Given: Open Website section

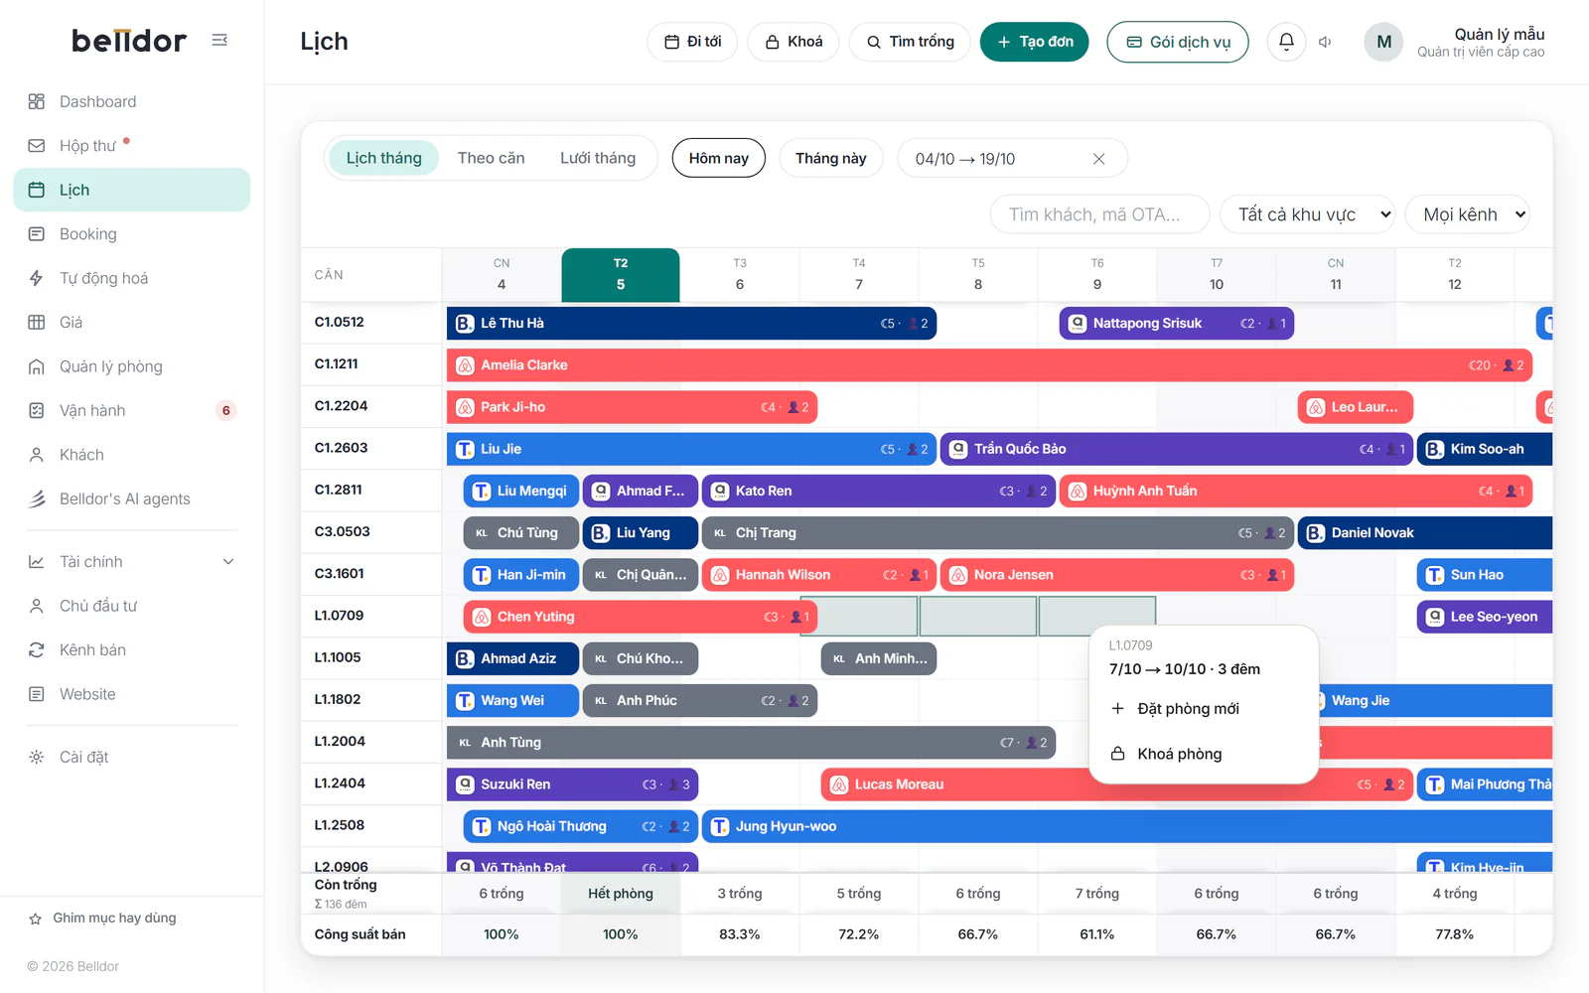Looking at the screenshot, I should [132, 694].
